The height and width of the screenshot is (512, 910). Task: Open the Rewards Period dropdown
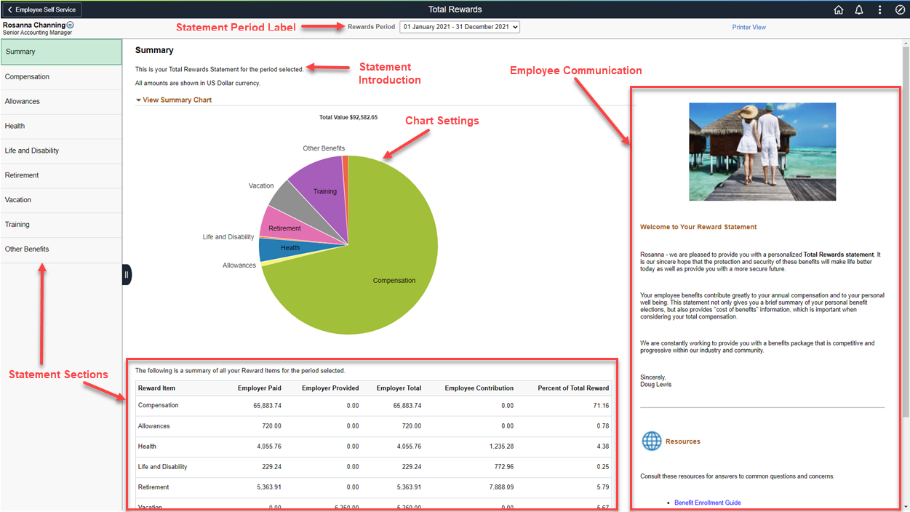(460, 27)
